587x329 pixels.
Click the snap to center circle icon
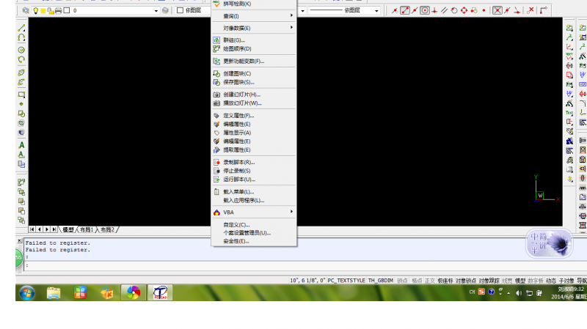(x=425, y=10)
